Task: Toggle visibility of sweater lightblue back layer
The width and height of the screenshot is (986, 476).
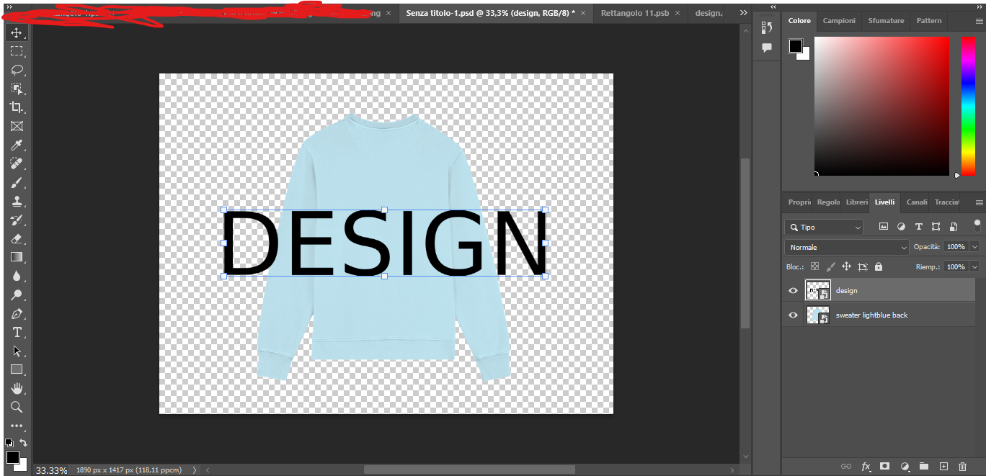Action: (793, 315)
